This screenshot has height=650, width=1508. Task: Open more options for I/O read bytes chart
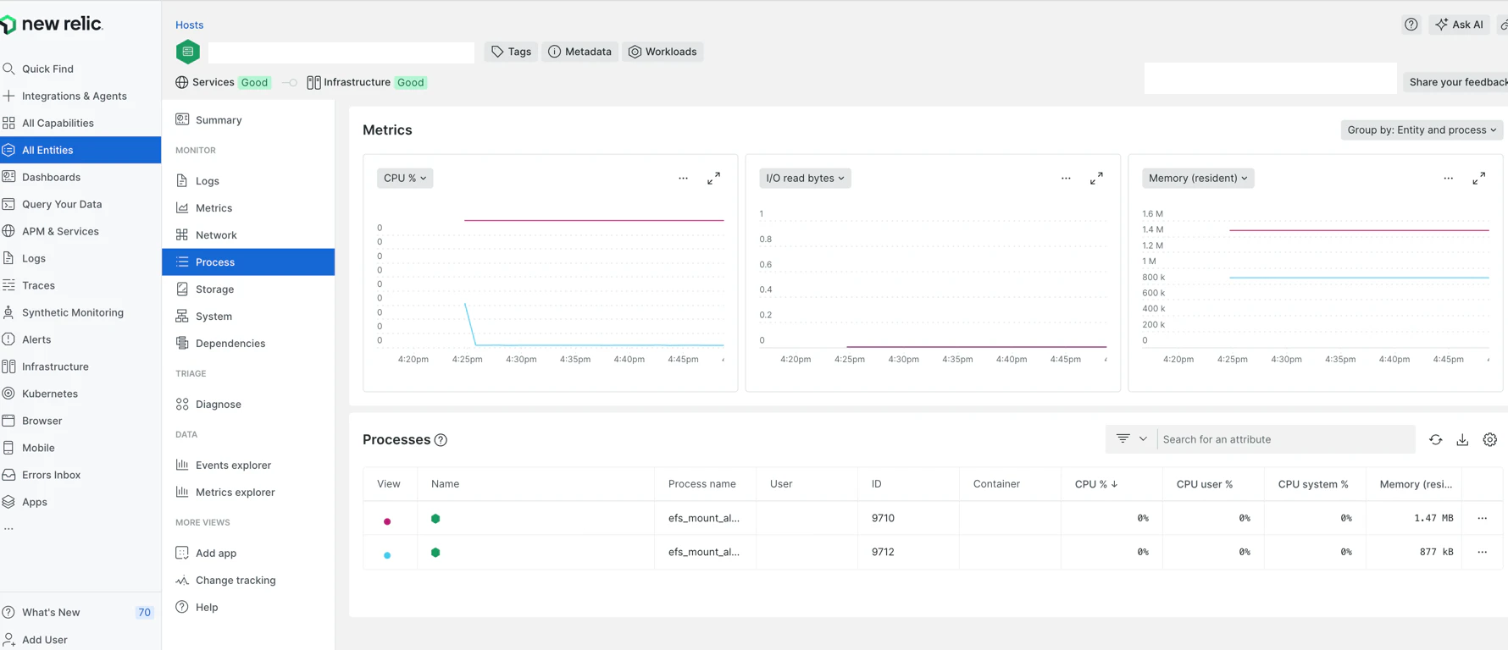pyautogui.click(x=1066, y=179)
